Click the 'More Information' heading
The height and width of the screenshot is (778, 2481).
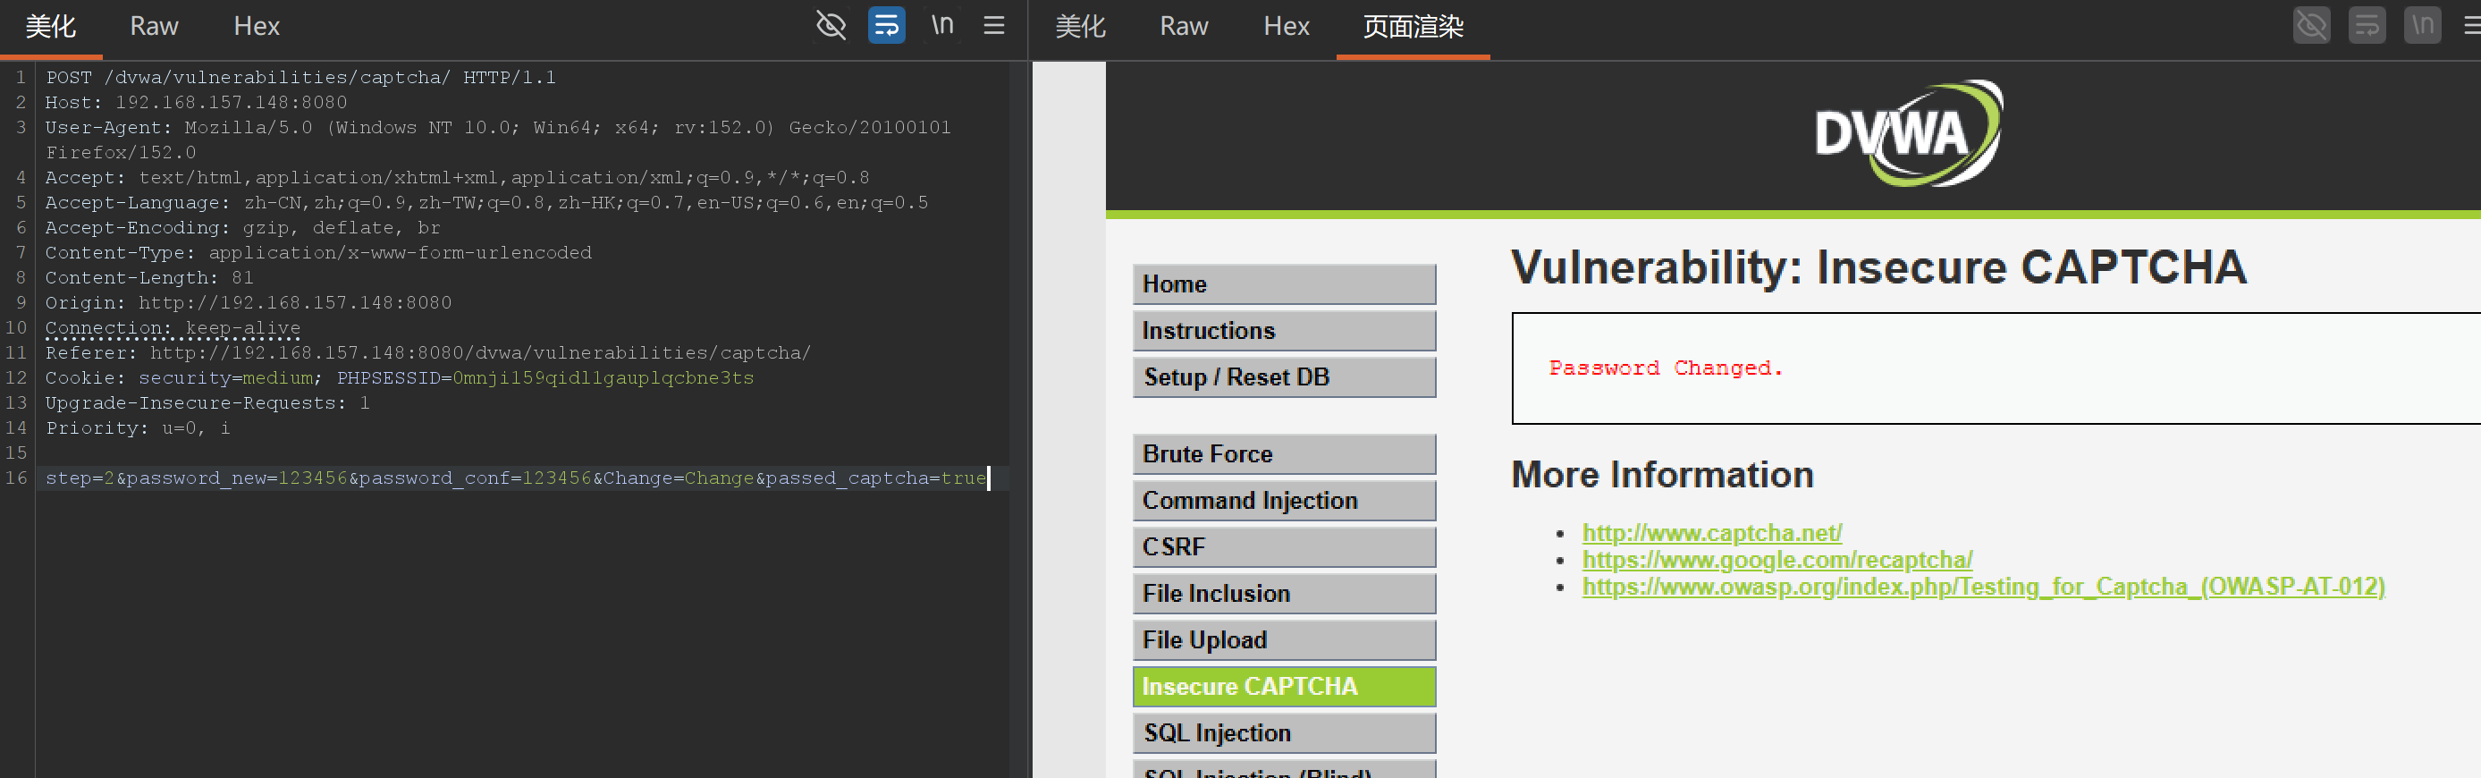tap(1662, 475)
